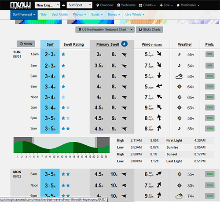This screenshot has height=202, width=220.
Task: Open the Overview page
Action: point(105,5)
